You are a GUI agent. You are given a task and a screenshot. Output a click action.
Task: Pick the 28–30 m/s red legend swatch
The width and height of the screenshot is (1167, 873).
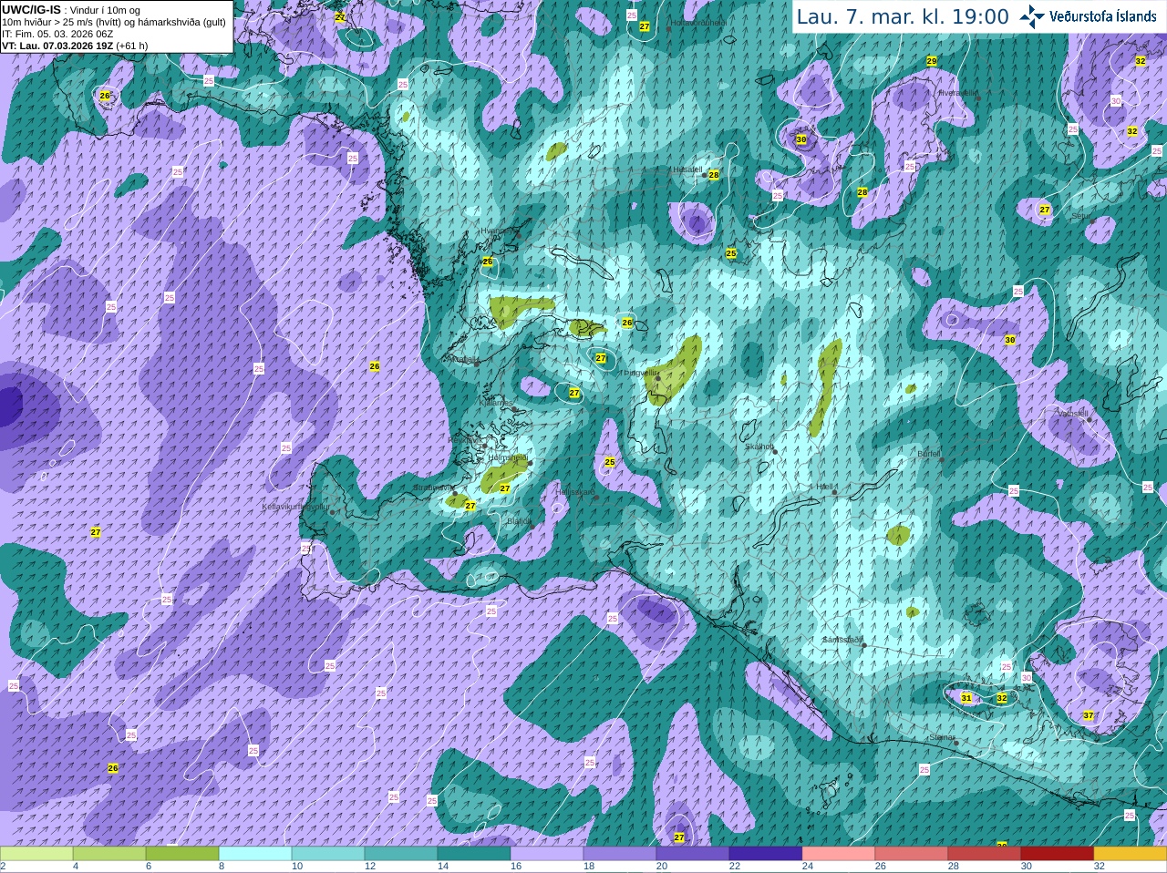985,854
